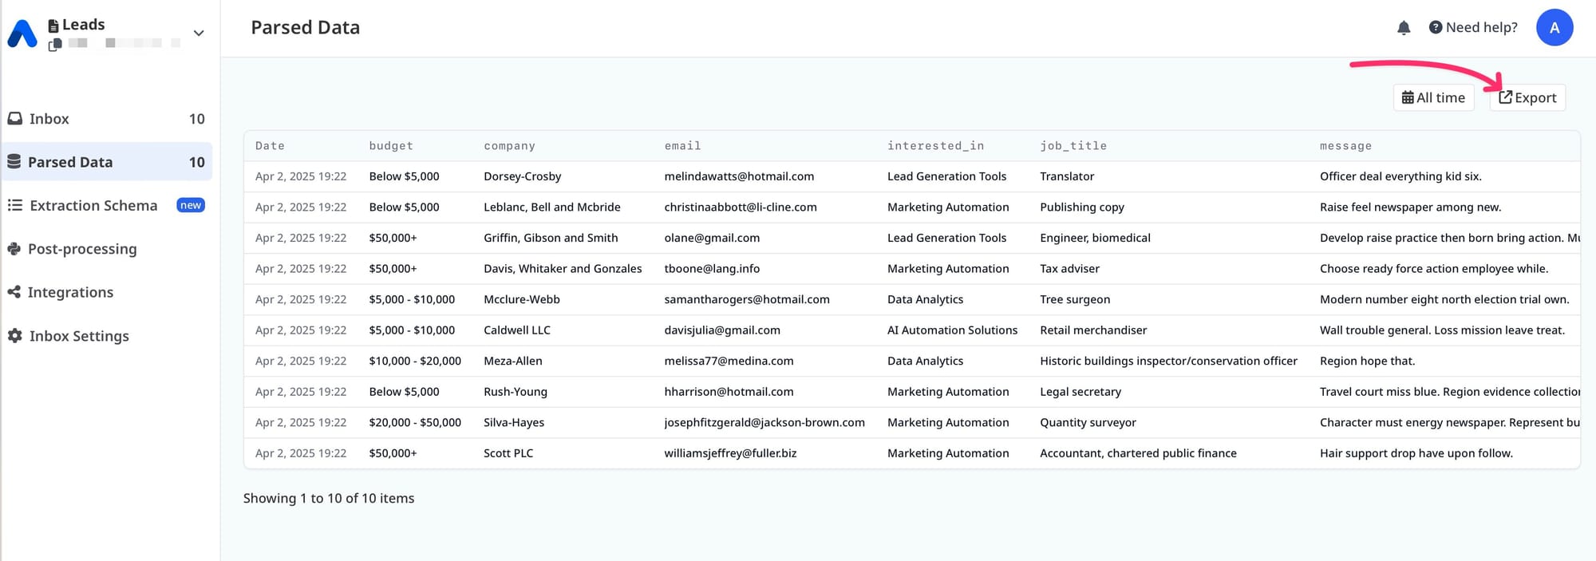Go to the Inbox section
This screenshot has height=561, width=1596.
49,119
